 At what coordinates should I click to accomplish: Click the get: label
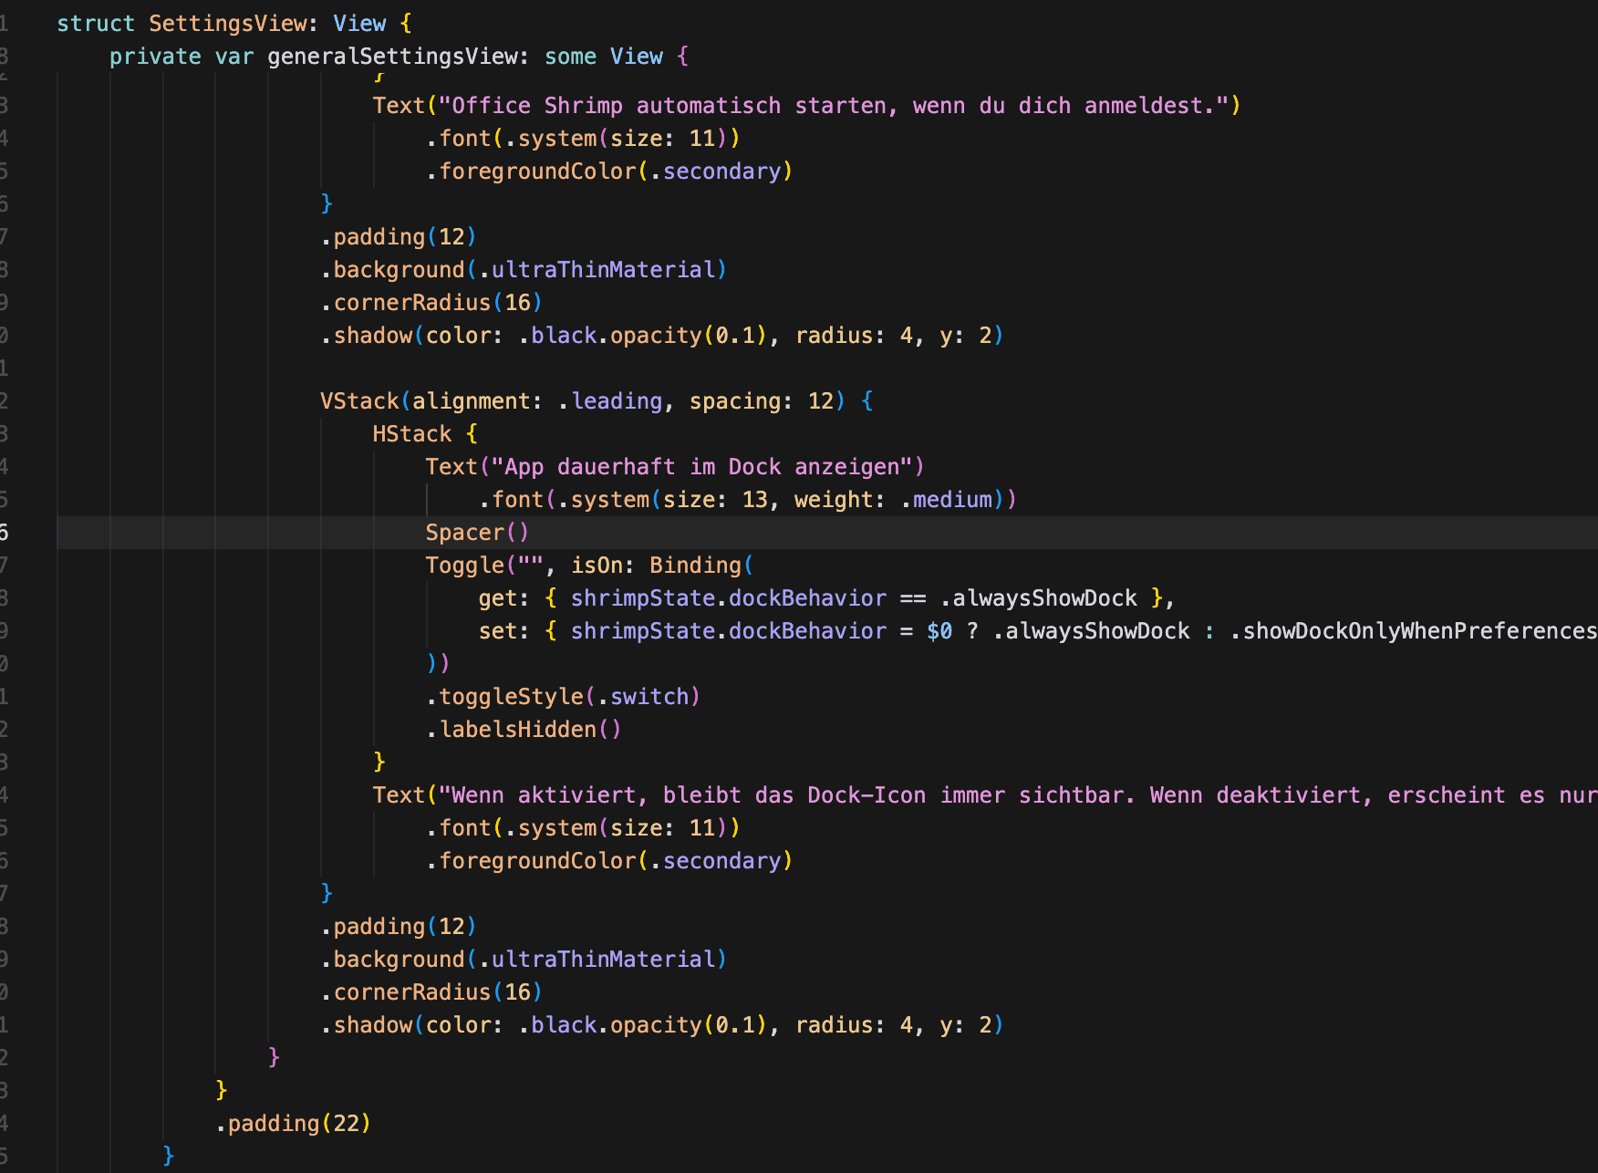click(503, 598)
